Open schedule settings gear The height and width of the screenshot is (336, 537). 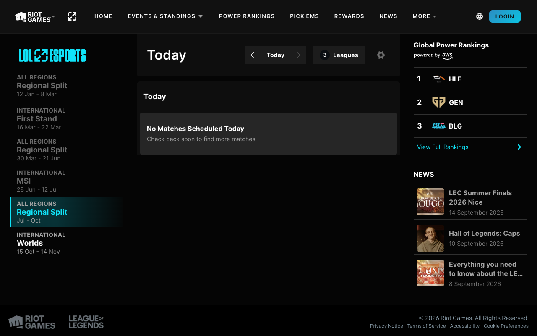(x=381, y=55)
